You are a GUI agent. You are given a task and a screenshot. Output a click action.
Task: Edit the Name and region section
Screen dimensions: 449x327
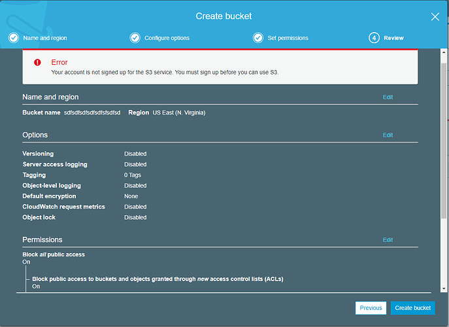click(388, 97)
